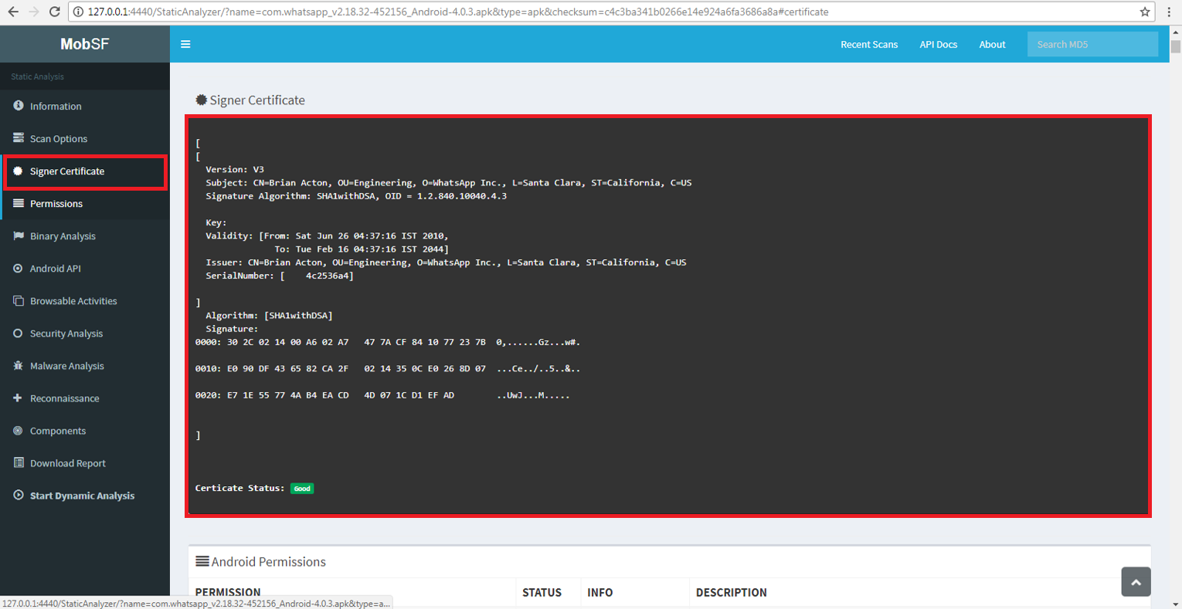Click the Subject CN=Brian Acton line

[x=448, y=183]
